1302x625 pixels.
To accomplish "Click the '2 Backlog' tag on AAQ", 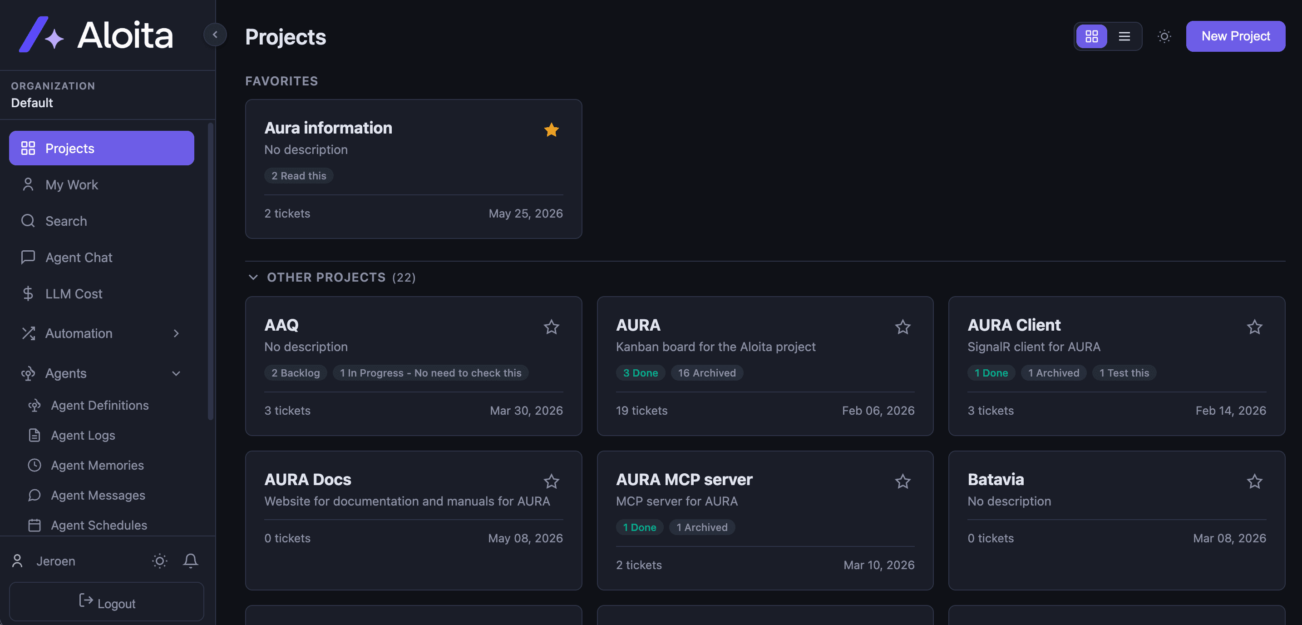I will coord(296,373).
